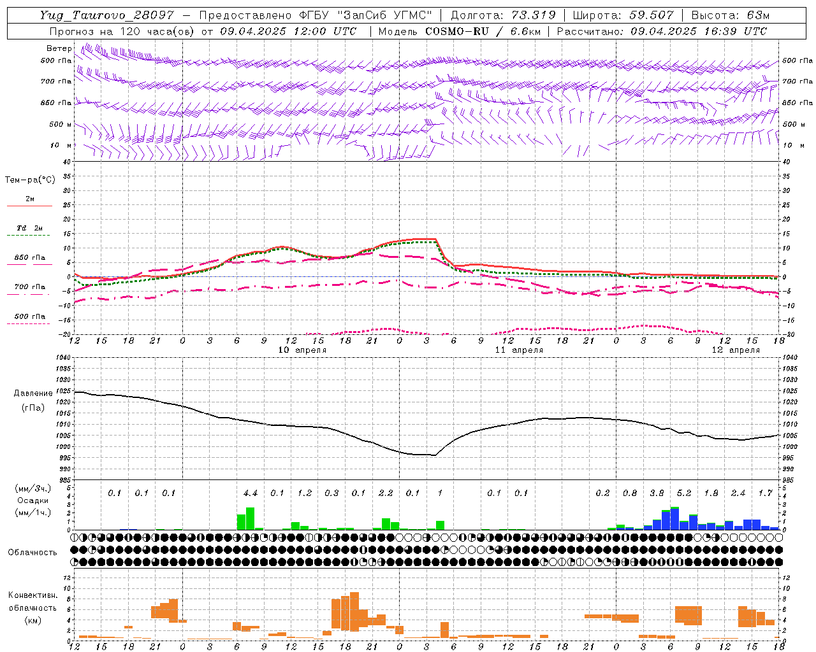The width and height of the screenshot is (816, 652).
Task: Click the Рассчитано 09.04.2025 16:39 UTC timestamp
Action: pos(662,31)
